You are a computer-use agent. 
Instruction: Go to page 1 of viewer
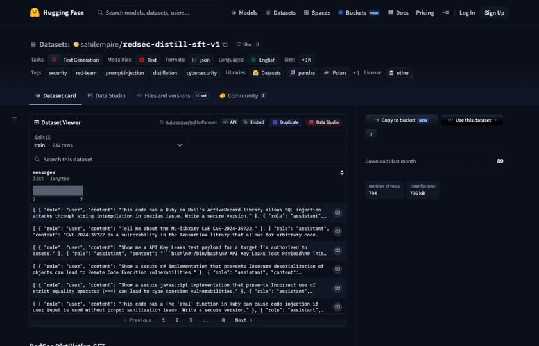click(163, 320)
